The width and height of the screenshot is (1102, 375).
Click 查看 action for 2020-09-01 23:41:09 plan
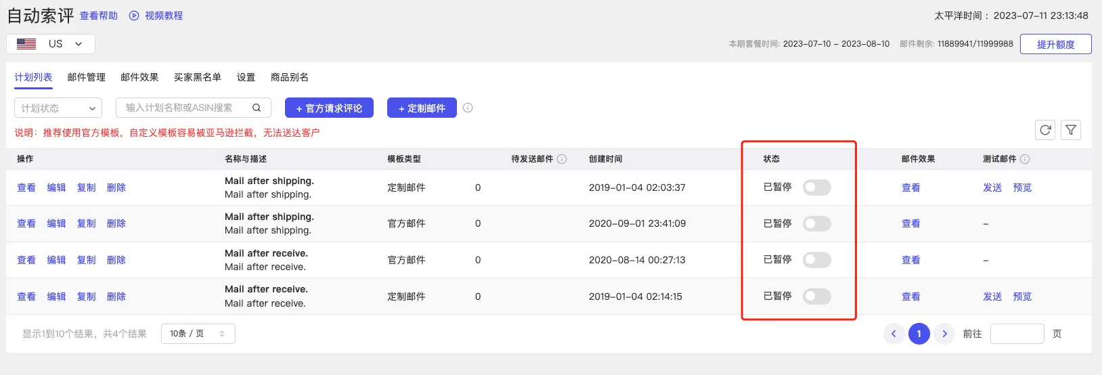[x=26, y=223]
